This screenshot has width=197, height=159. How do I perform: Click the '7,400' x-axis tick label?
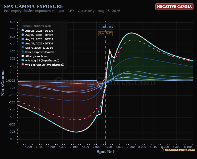[x=74, y=147]
